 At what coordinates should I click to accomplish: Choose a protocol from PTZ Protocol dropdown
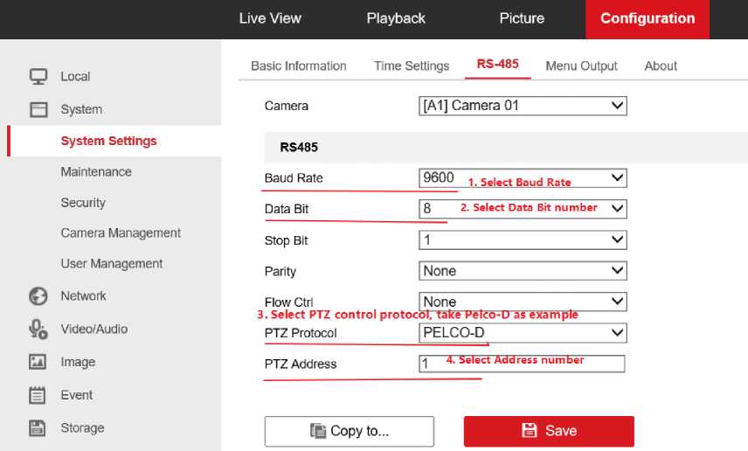(x=523, y=333)
